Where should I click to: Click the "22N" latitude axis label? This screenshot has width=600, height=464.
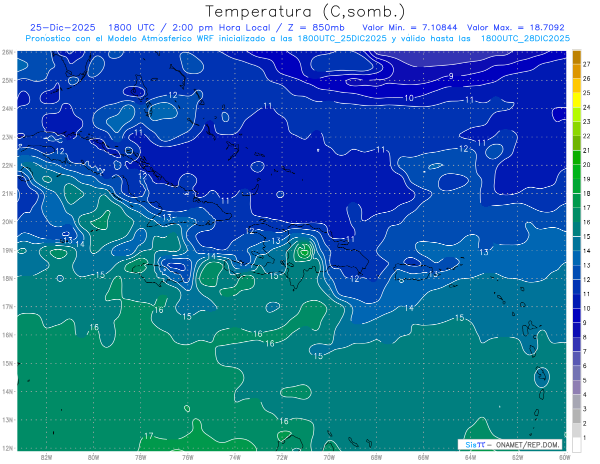tap(8, 165)
